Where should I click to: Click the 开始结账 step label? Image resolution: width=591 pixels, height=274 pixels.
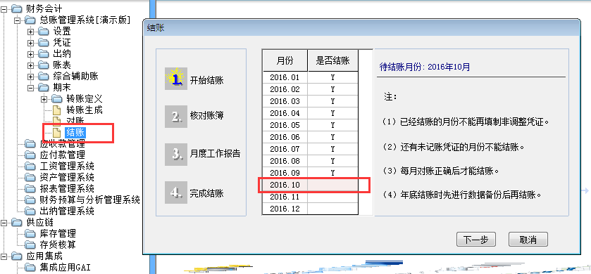point(206,79)
